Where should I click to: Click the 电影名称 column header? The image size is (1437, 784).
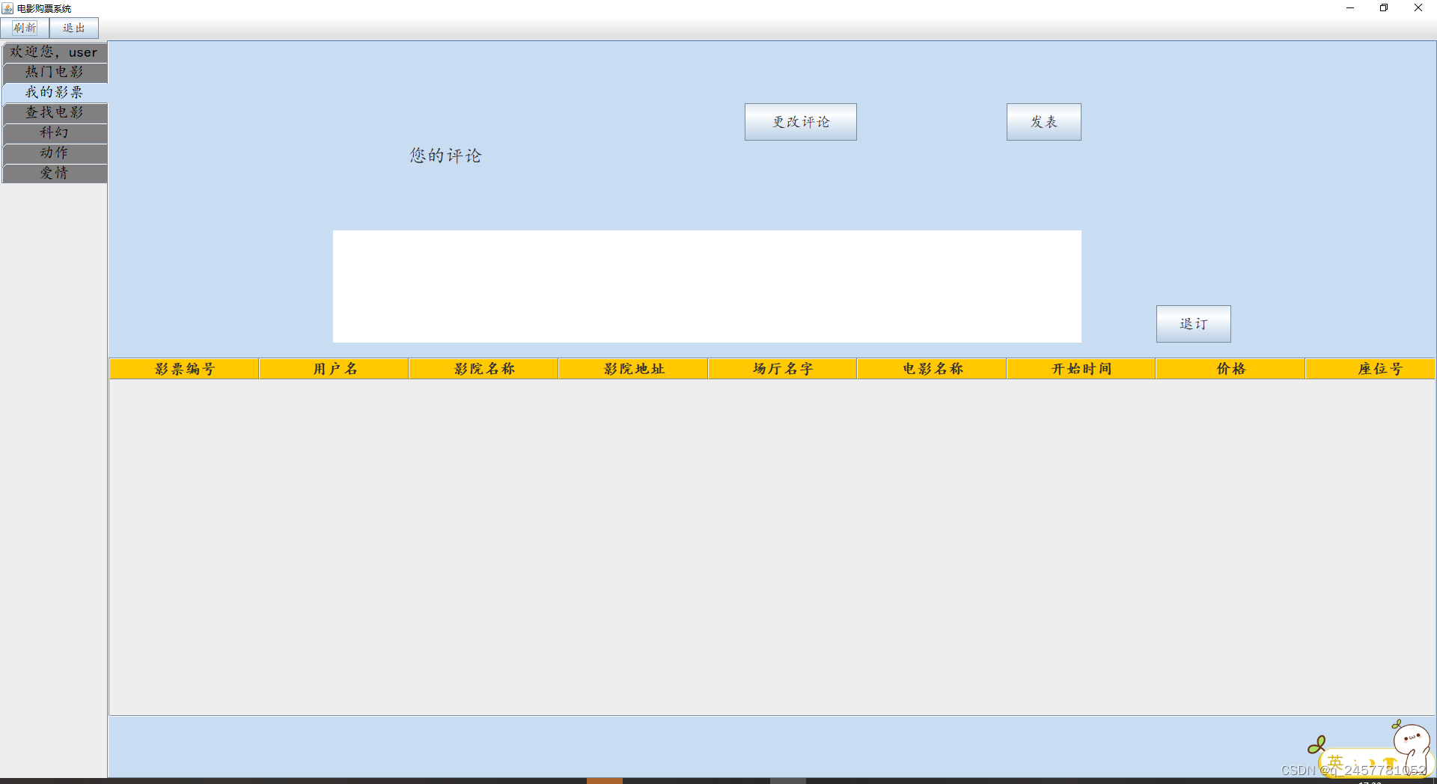click(932, 369)
